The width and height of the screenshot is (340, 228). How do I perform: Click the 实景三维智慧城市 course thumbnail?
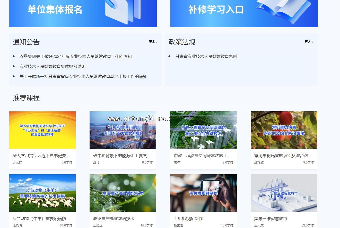284,193
